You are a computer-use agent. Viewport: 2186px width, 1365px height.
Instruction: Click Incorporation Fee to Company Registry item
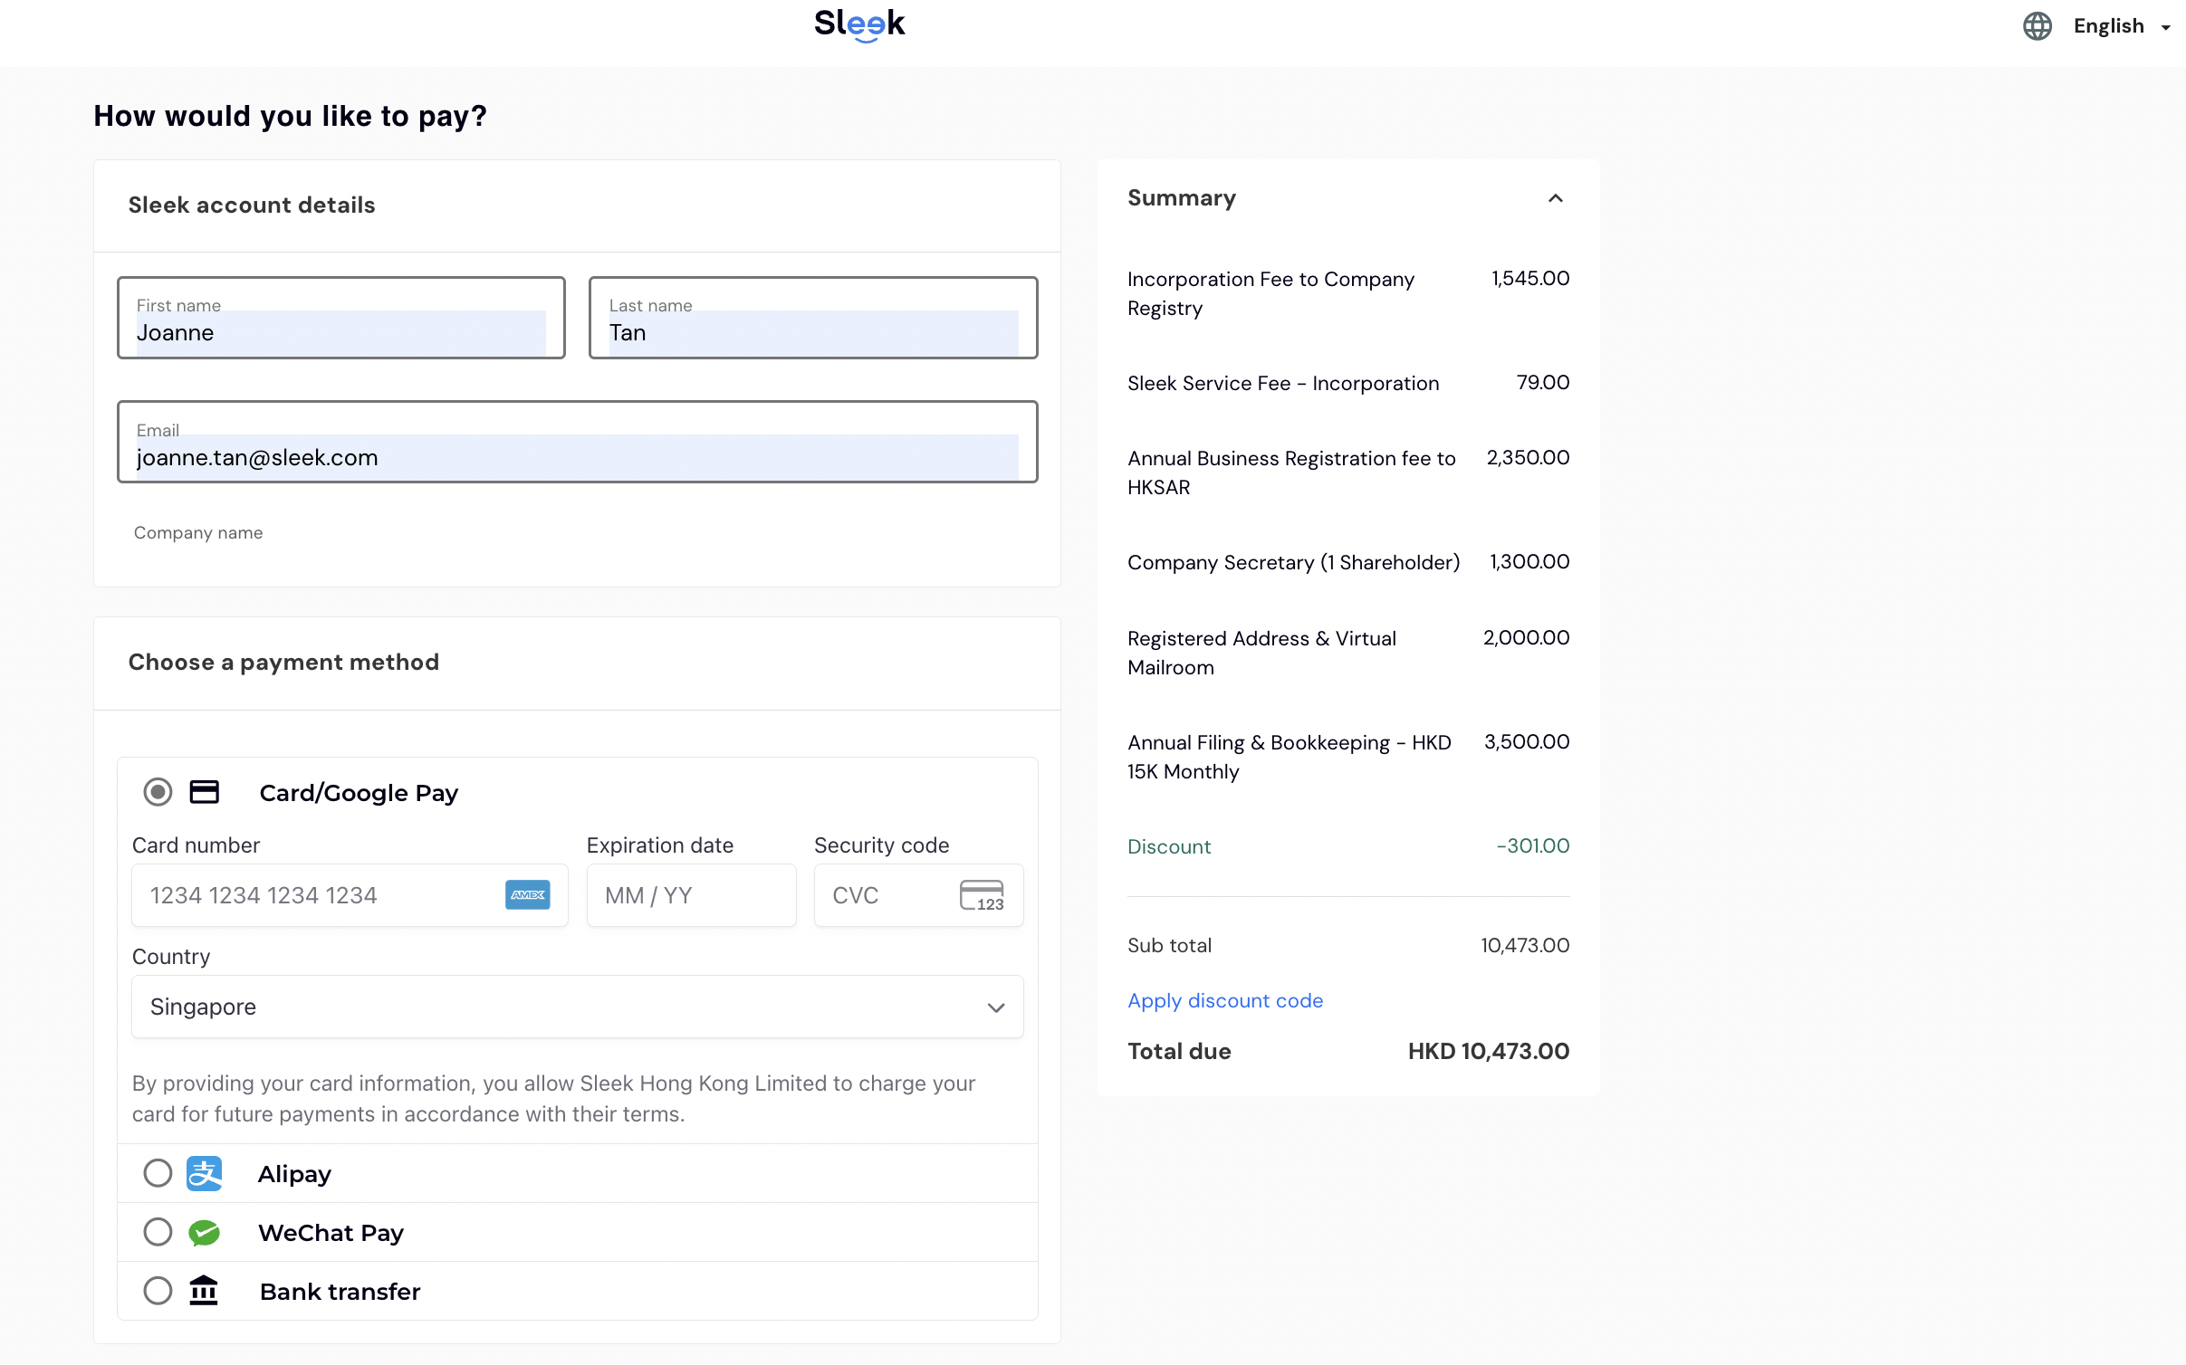point(1270,293)
